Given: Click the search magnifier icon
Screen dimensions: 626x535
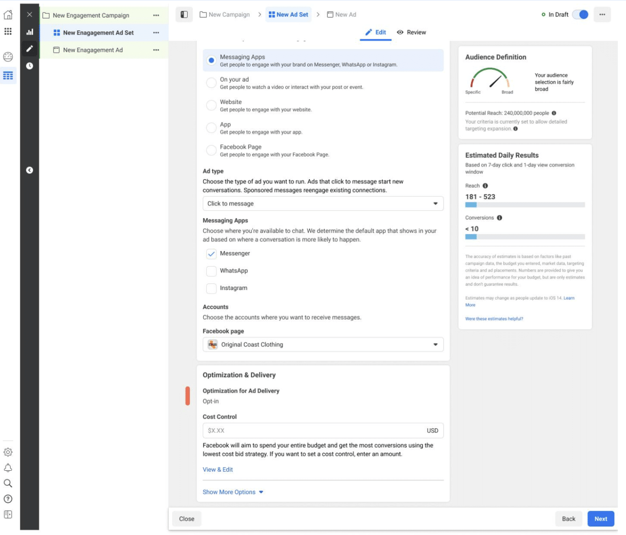Looking at the screenshot, I should 8,483.
